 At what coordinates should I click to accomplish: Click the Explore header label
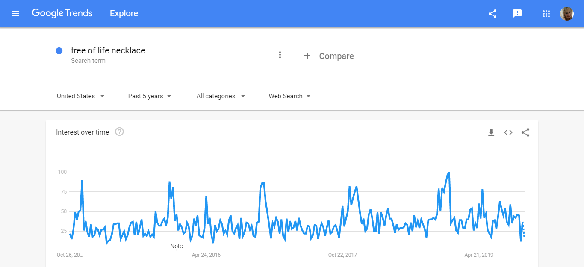click(124, 14)
